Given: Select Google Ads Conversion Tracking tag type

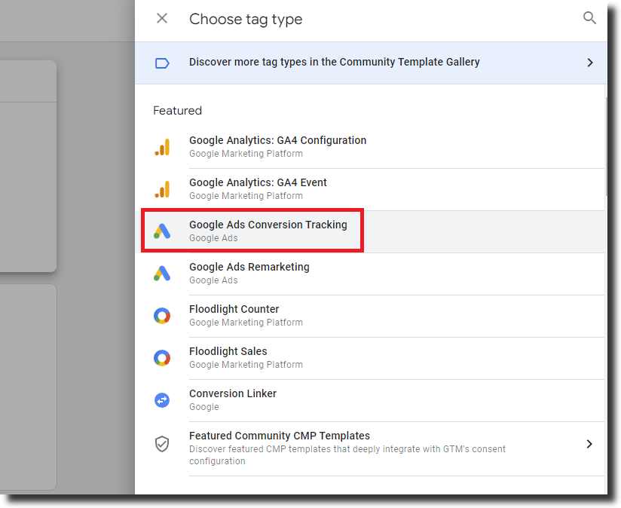Looking at the screenshot, I should point(268,225).
